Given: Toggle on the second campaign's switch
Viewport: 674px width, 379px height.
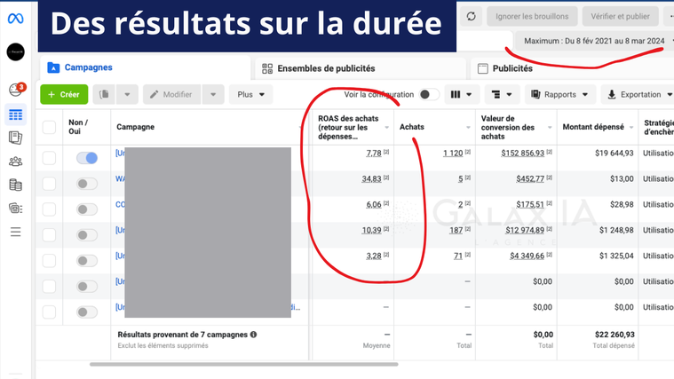Looking at the screenshot, I should point(87,184).
